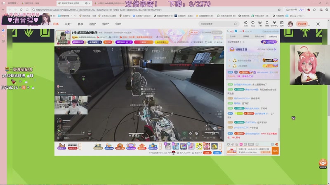Switch to the 贵宾 ranking tab
330x185 pixels.
[x=259, y=37]
